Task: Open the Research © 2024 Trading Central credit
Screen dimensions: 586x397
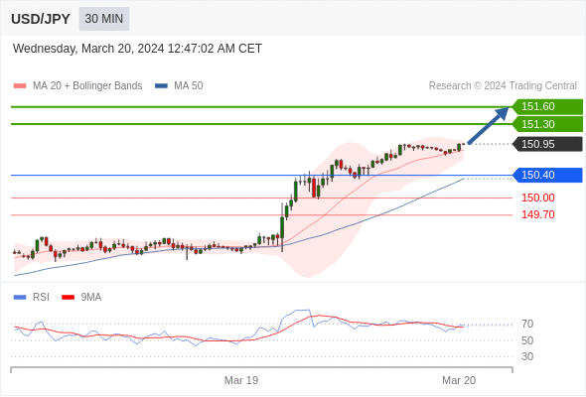Action: (503, 86)
